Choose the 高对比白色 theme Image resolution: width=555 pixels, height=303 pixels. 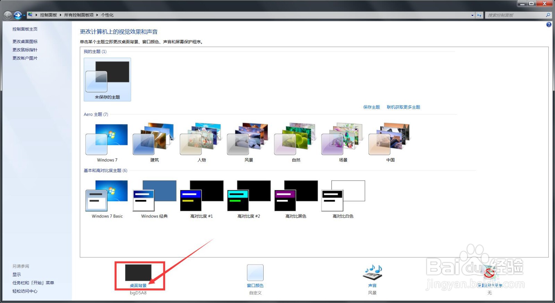(x=343, y=199)
